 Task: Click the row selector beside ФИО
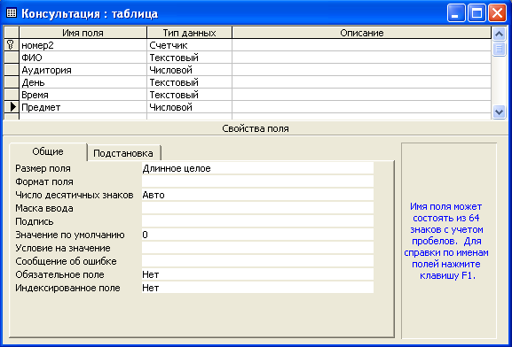coord(12,58)
